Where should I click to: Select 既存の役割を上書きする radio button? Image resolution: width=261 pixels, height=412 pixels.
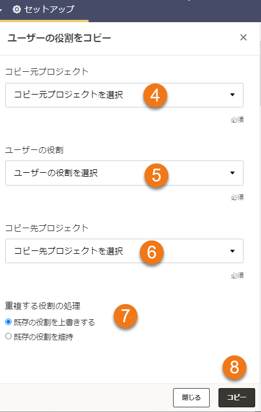click(8, 322)
